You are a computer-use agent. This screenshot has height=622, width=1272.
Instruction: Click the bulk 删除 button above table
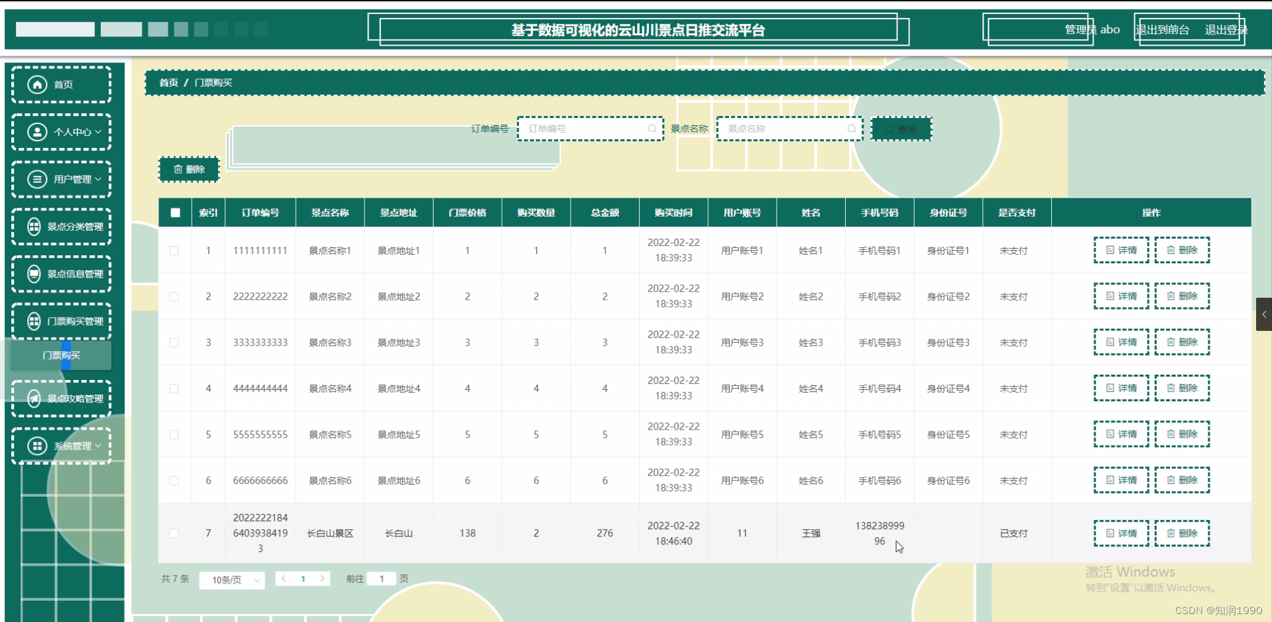pyautogui.click(x=189, y=170)
